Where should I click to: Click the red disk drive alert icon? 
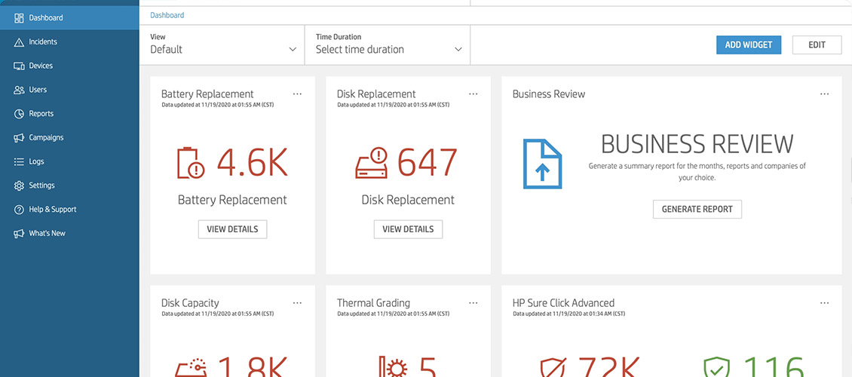[372, 163]
